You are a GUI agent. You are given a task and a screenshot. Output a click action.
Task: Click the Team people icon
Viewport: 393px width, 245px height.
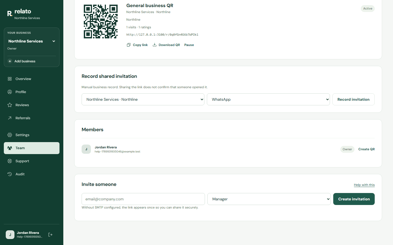10,148
